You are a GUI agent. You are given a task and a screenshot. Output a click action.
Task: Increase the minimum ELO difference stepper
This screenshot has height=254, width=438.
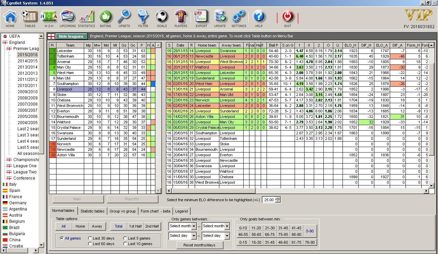coord(278,198)
